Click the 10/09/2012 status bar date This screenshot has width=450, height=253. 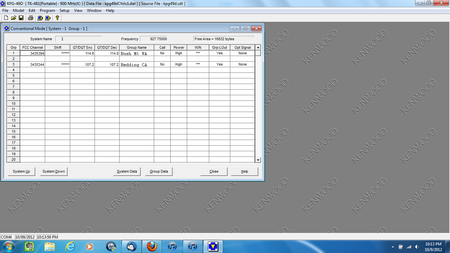[x=25, y=237]
